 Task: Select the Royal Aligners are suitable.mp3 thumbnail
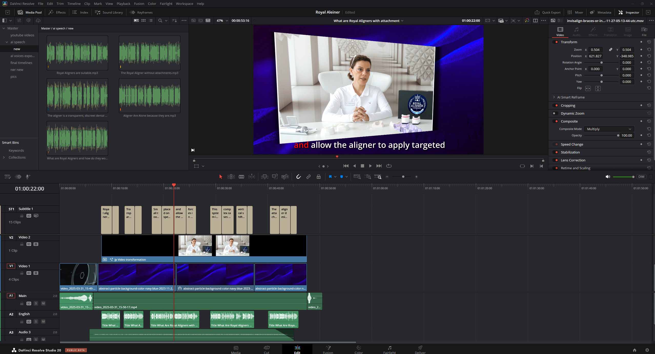pyautogui.click(x=77, y=53)
